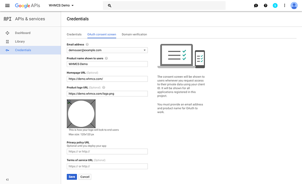Click the Privacy policy URL field
302x184 pixels.
[x=107, y=151]
